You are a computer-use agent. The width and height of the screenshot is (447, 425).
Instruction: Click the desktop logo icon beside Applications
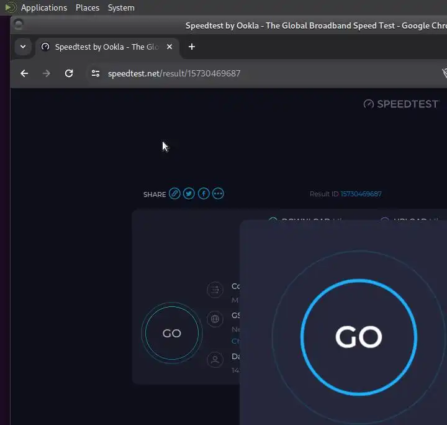pos(11,7)
